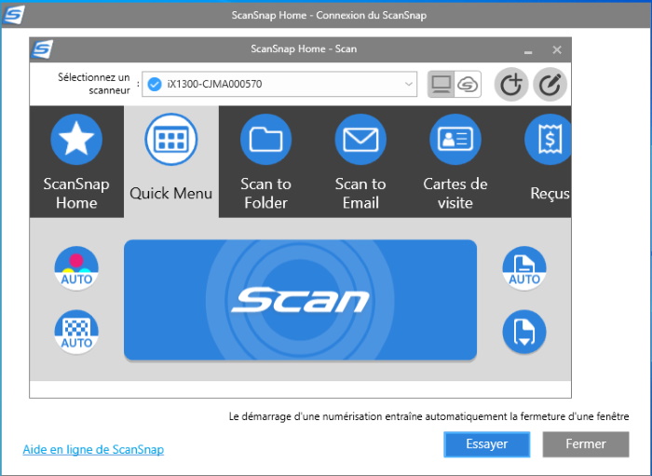The height and width of the screenshot is (476, 652).
Task: Click the ScanSnap logo in outer title bar
Action: [x=14, y=15]
